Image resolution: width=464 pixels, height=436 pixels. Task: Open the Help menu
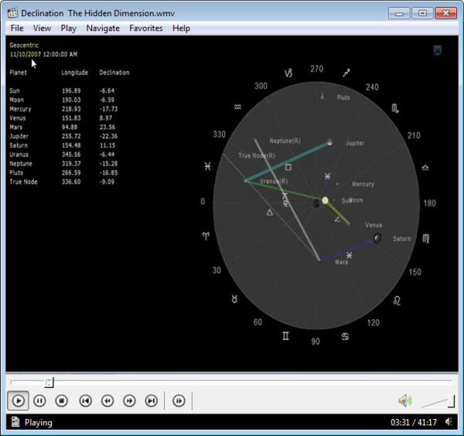pyautogui.click(x=181, y=28)
